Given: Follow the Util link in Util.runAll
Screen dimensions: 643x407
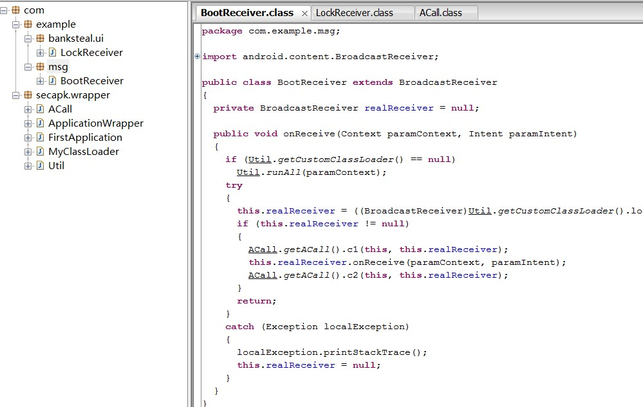Looking at the screenshot, I should pos(248,172).
